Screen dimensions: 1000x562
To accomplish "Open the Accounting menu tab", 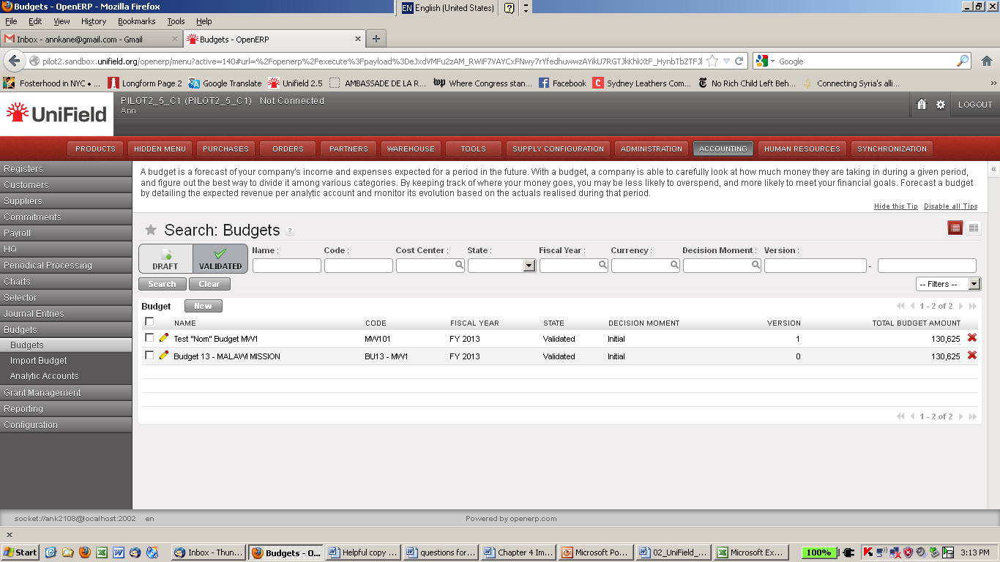I will (723, 149).
